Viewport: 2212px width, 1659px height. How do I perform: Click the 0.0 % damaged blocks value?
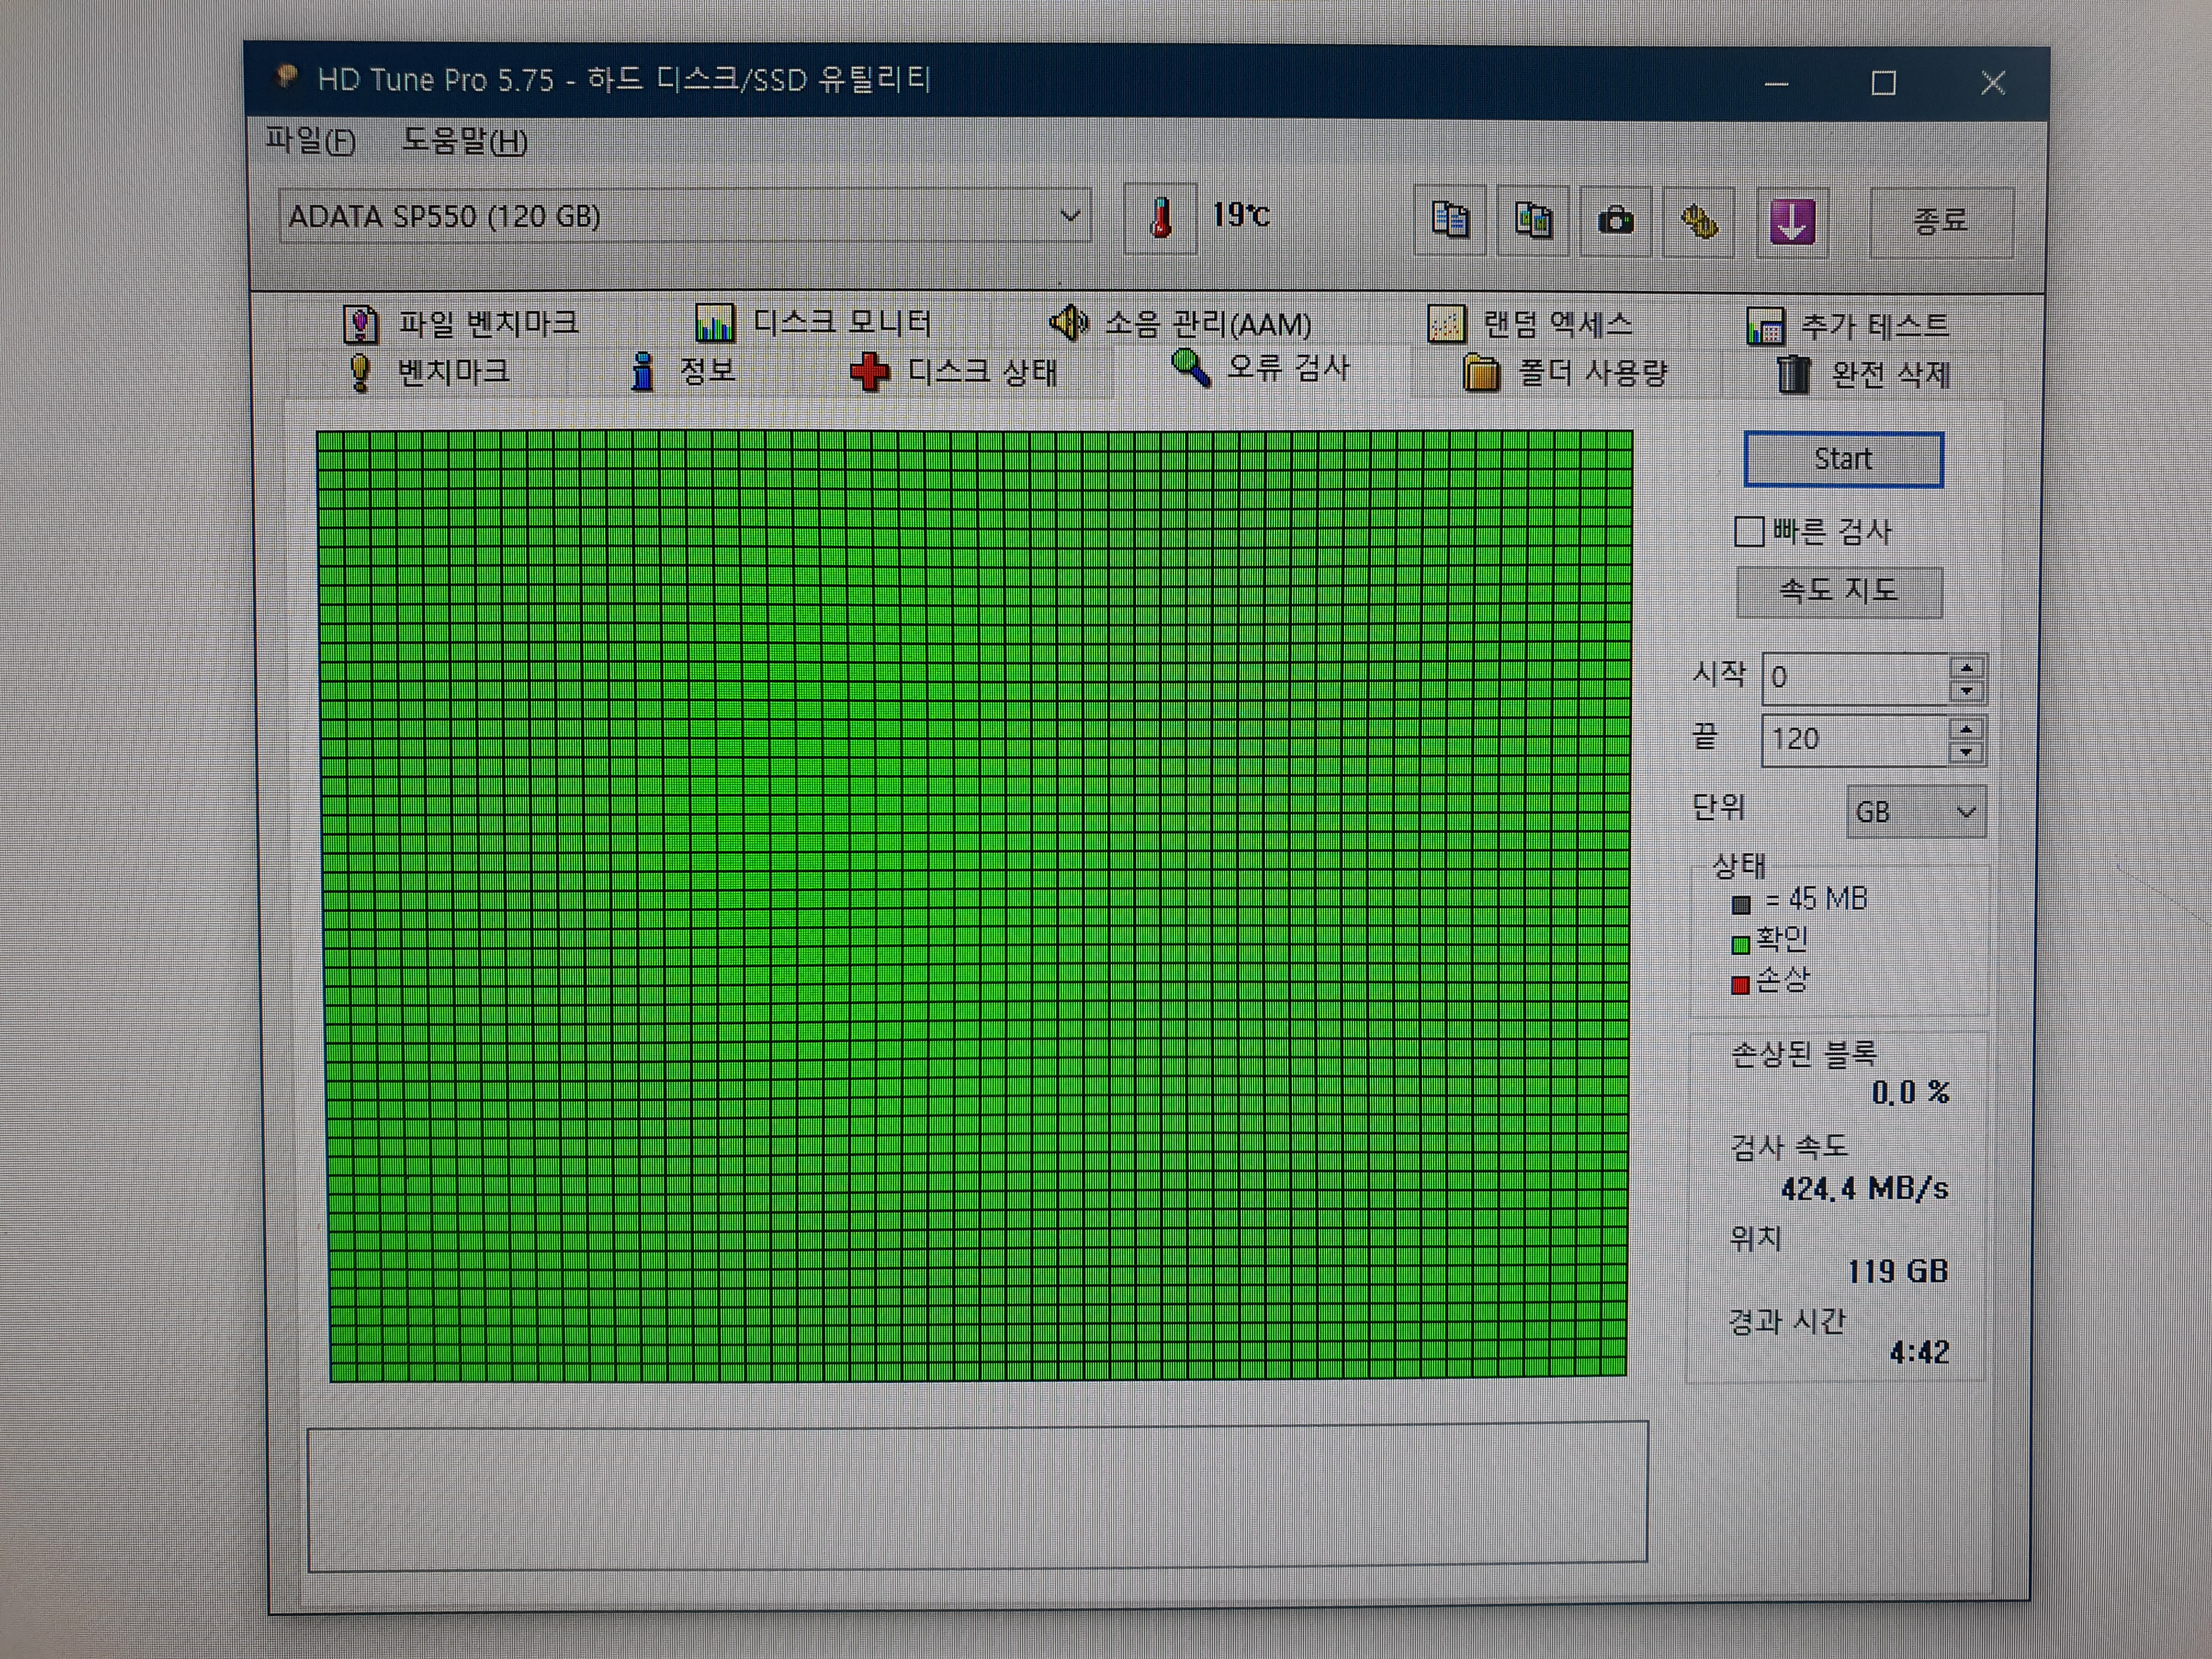click(1910, 1092)
